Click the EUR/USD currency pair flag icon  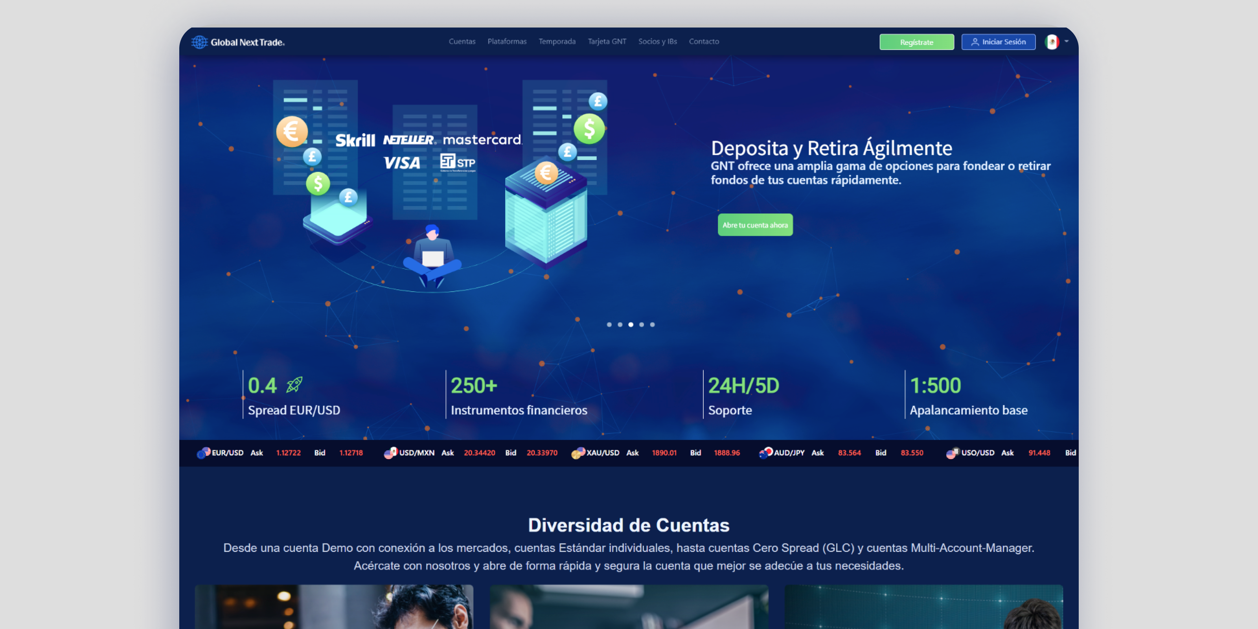coord(204,453)
